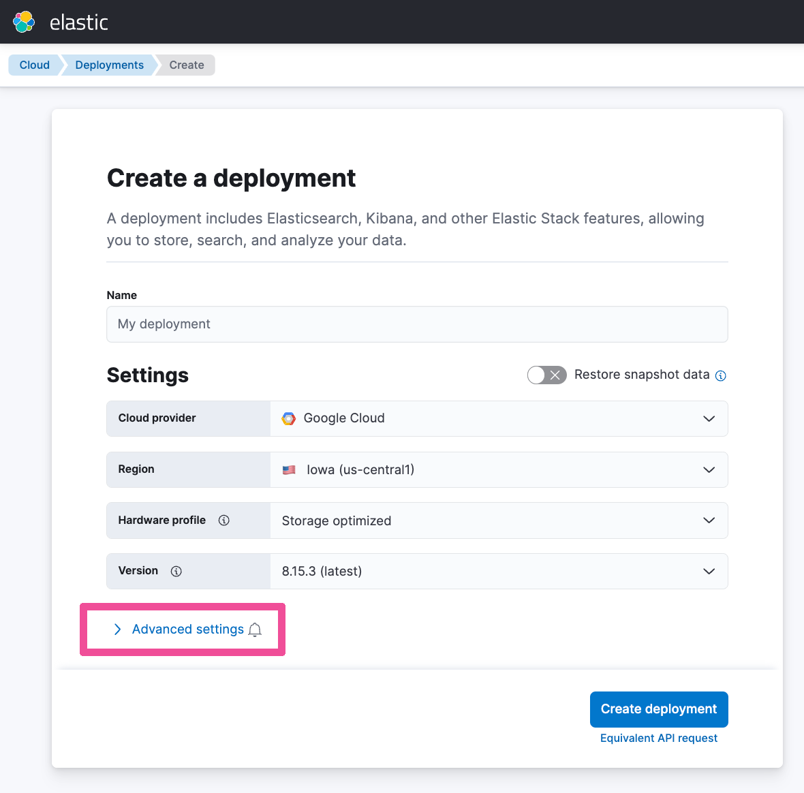The height and width of the screenshot is (793, 804).
Task: Focus the deployment Name input field
Action: click(x=417, y=324)
